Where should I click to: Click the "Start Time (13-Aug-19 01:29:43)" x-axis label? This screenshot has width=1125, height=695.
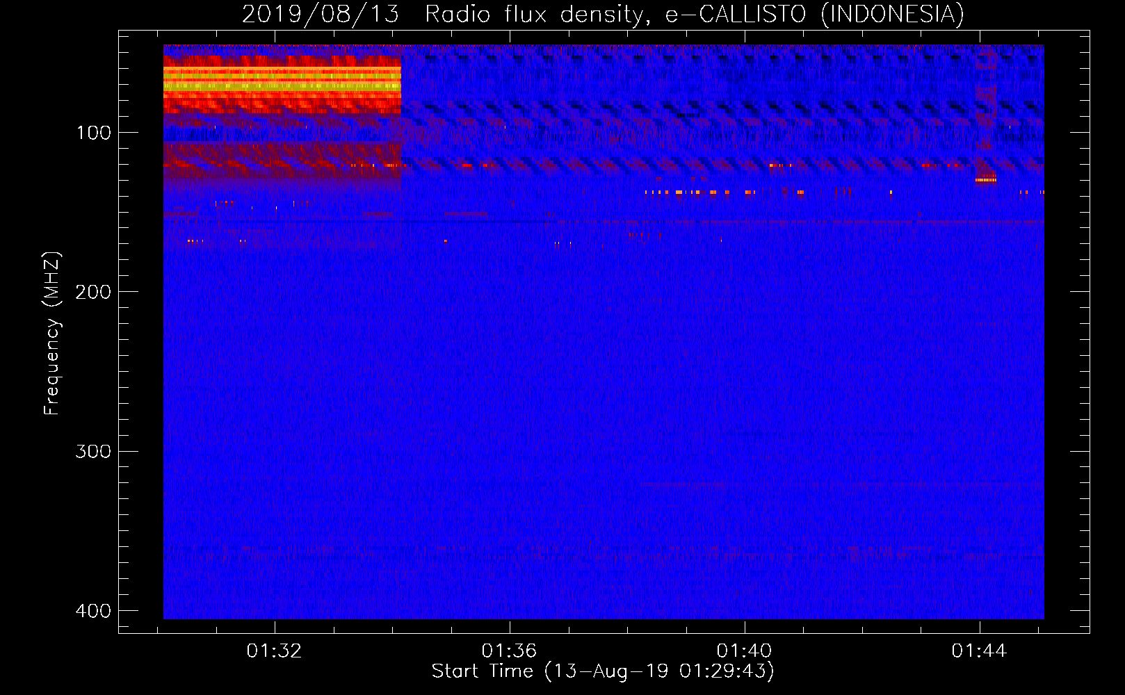(x=603, y=671)
